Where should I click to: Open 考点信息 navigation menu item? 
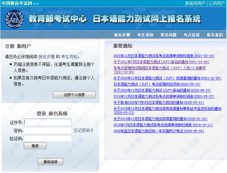pyautogui.click(x=192, y=35)
